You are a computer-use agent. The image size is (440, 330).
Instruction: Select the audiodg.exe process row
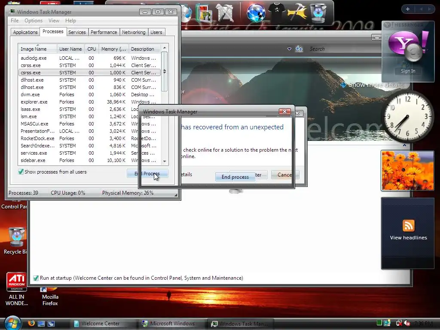click(89, 58)
